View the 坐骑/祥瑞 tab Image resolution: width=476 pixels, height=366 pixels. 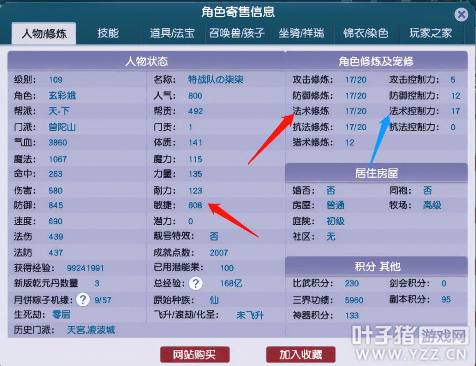tap(301, 33)
